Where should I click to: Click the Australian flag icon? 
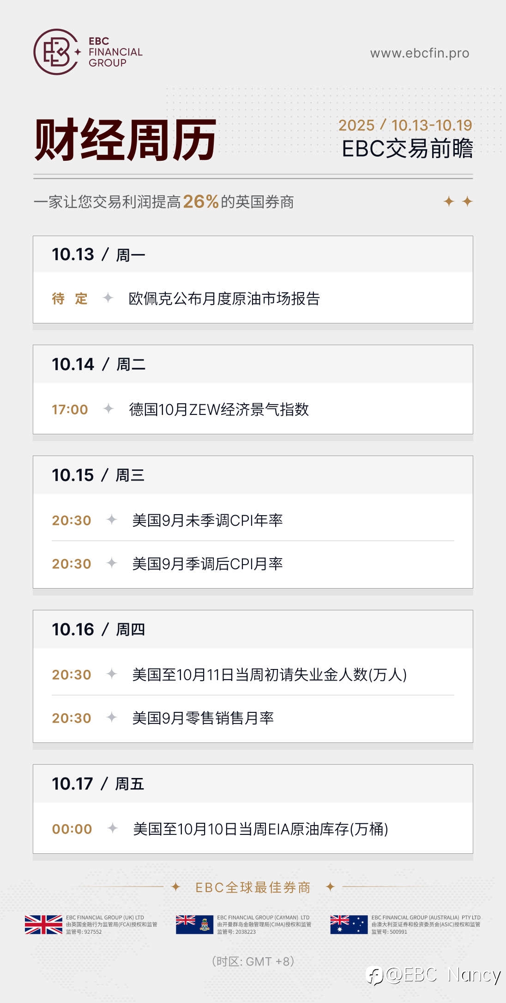349,924
